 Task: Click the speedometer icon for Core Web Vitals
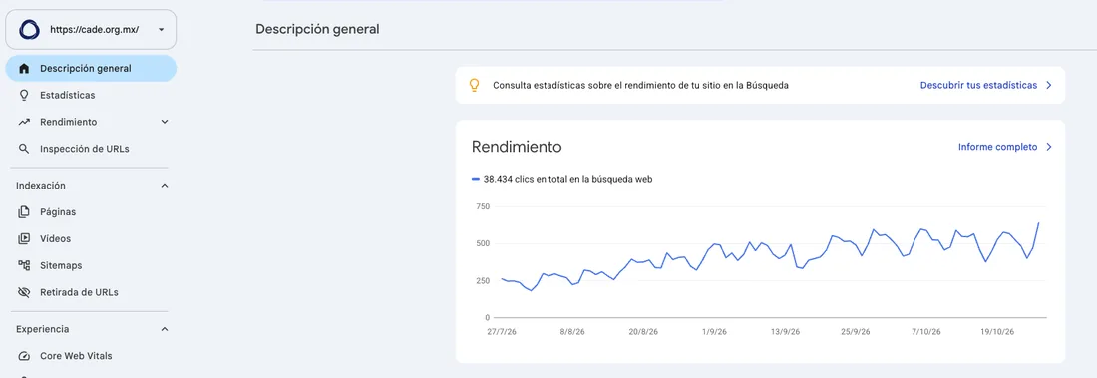(25, 356)
